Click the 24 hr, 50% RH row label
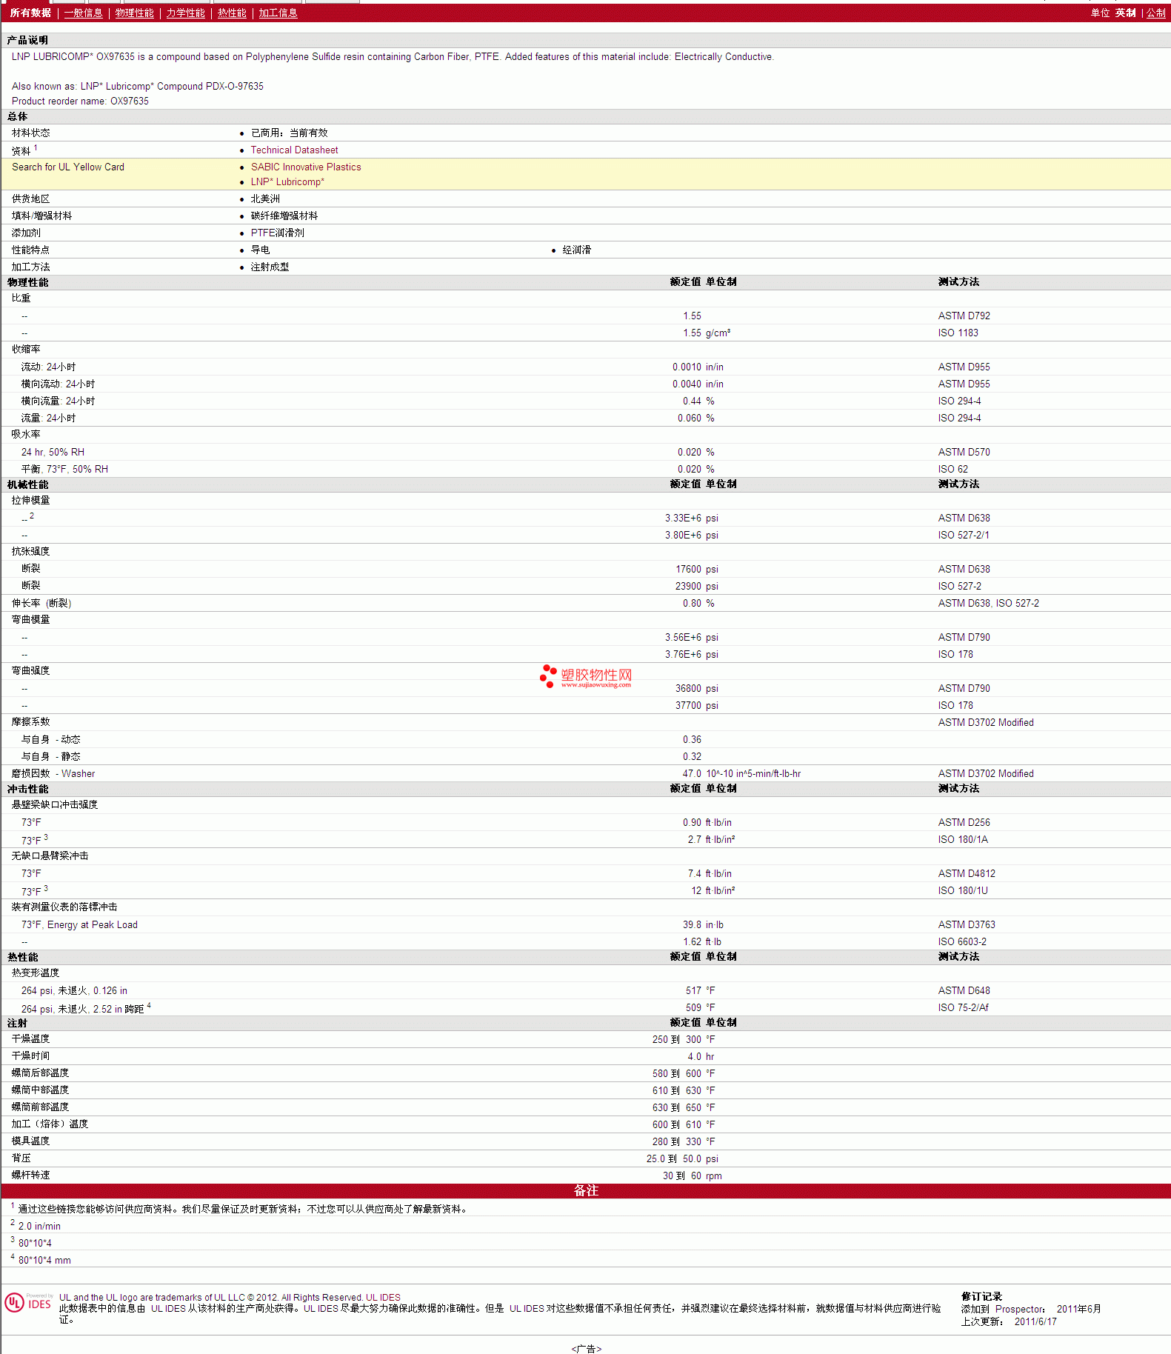This screenshot has width=1171, height=1354. pyautogui.click(x=53, y=452)
